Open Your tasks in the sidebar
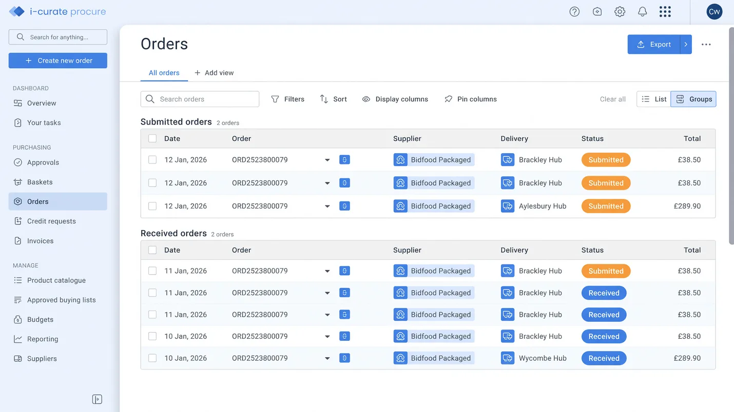 (x=57, y=122)
